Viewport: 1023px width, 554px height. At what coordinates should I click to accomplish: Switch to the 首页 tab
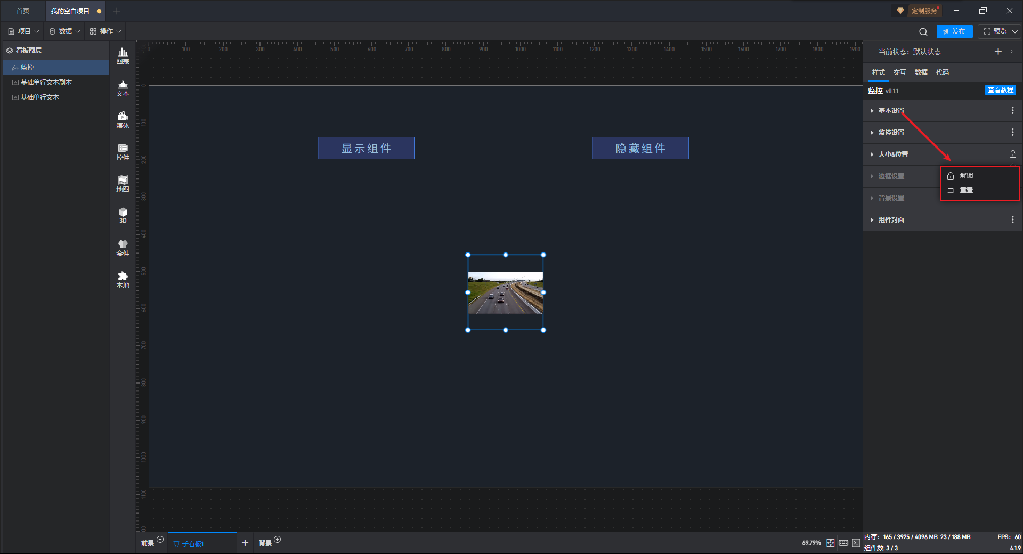tap(23, 11)
